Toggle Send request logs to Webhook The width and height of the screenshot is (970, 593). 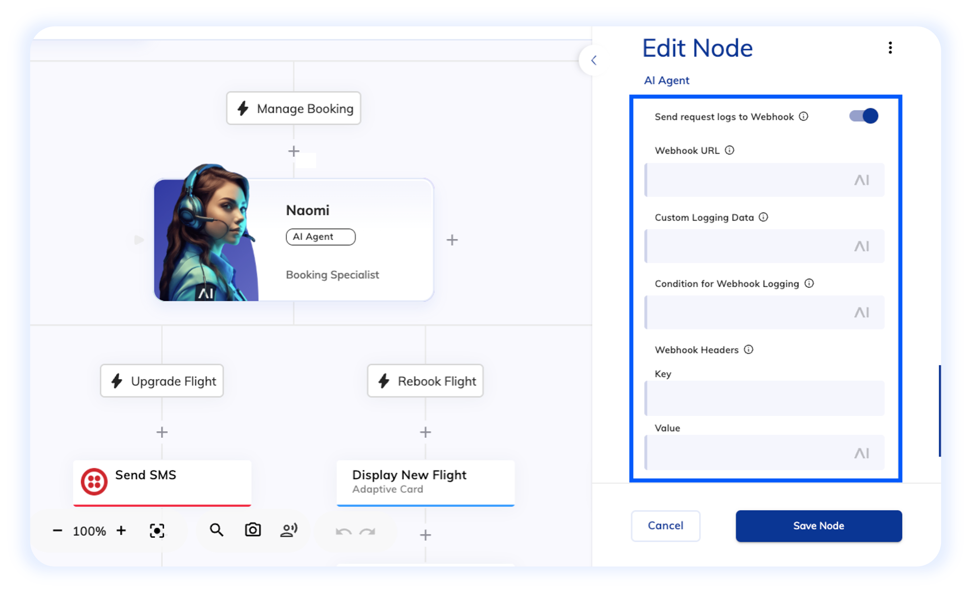click(x=863, y=116)
